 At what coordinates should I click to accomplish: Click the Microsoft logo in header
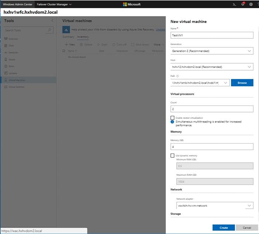coord(132,4)
